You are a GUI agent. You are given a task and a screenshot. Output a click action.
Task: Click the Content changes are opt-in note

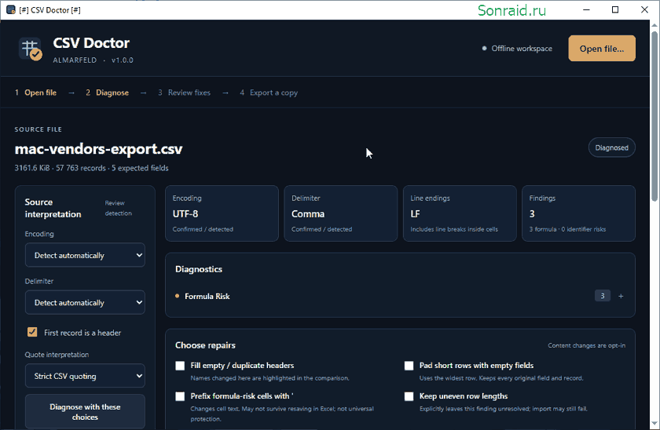pos(586,345)
